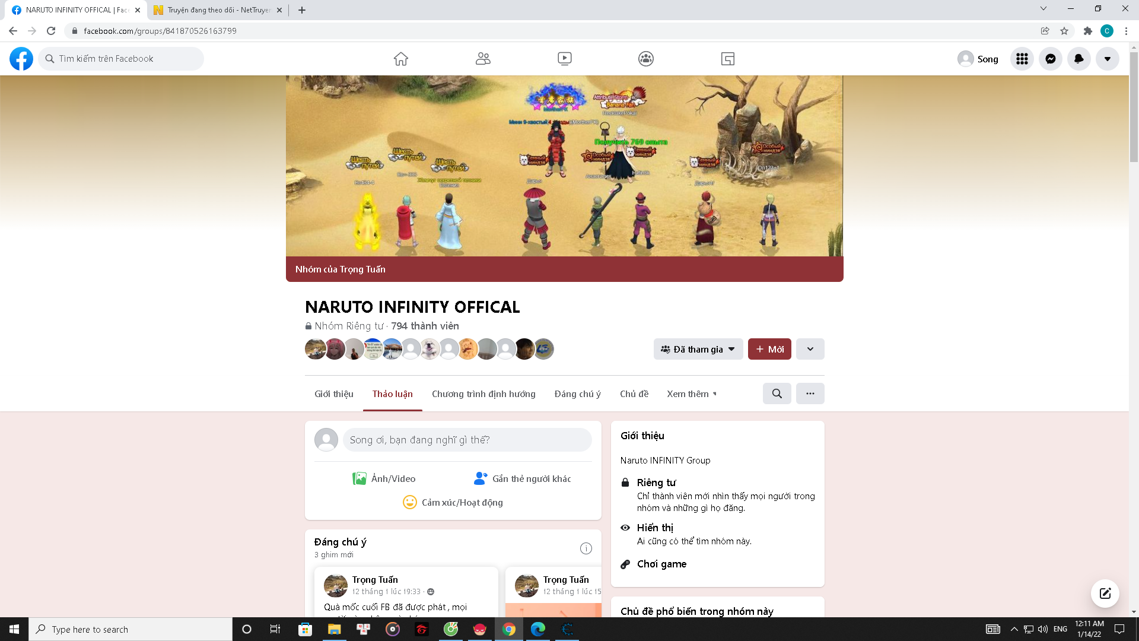Search within the group using magnifier button
Screen dimensions: 1139x641
point(777,394)
